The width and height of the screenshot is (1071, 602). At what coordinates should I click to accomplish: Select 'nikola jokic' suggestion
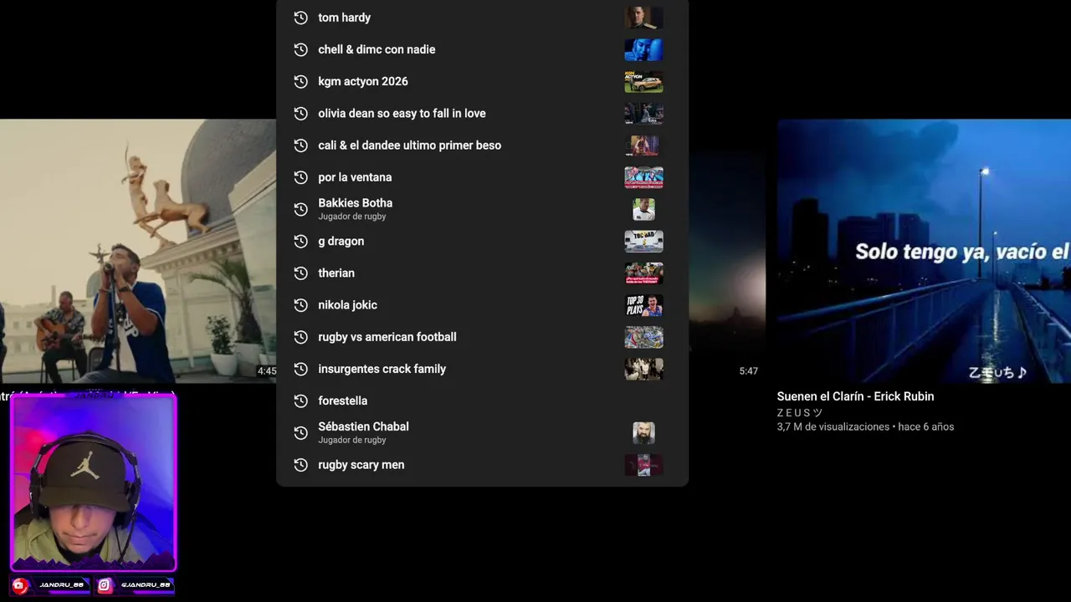[482, 305]
